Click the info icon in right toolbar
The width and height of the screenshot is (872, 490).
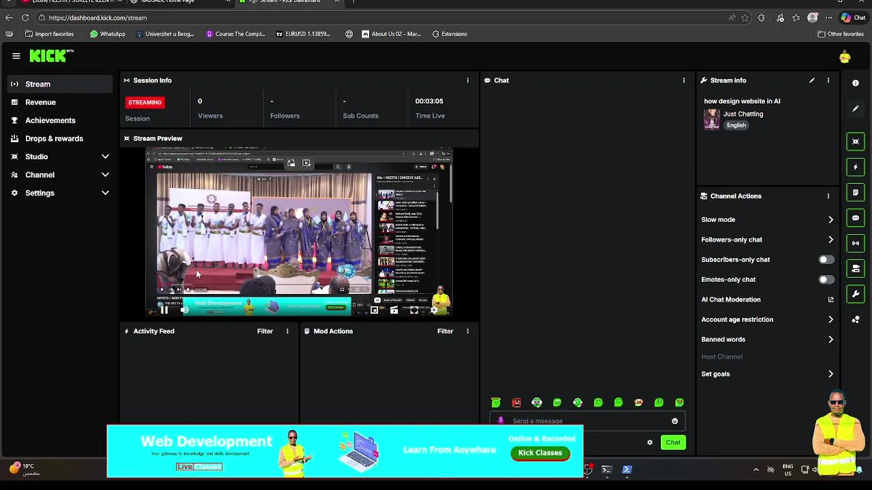(x=856, y=83)
